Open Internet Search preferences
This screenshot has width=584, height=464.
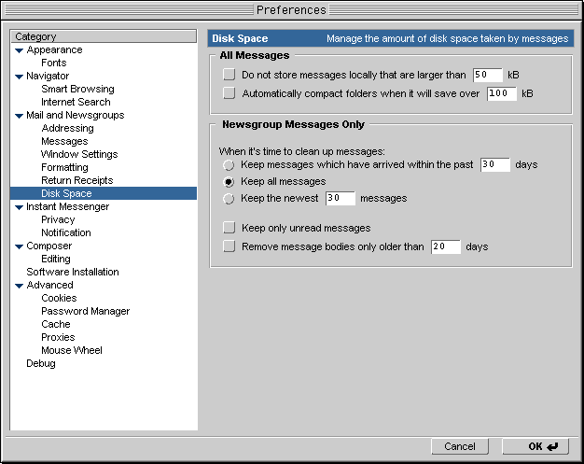coord(76,102)
